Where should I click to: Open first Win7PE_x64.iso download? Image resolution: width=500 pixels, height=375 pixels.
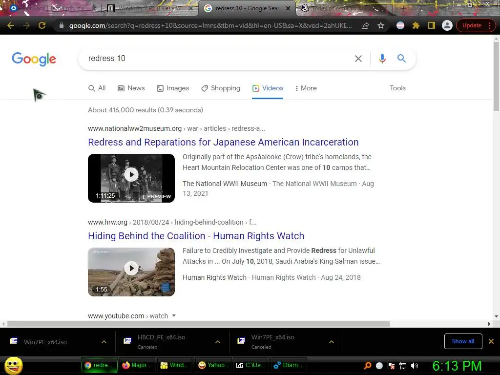[x=45, y=342]
